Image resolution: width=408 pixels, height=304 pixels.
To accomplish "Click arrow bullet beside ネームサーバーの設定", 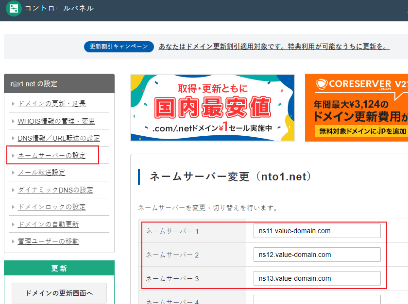I will click(13, 156).
